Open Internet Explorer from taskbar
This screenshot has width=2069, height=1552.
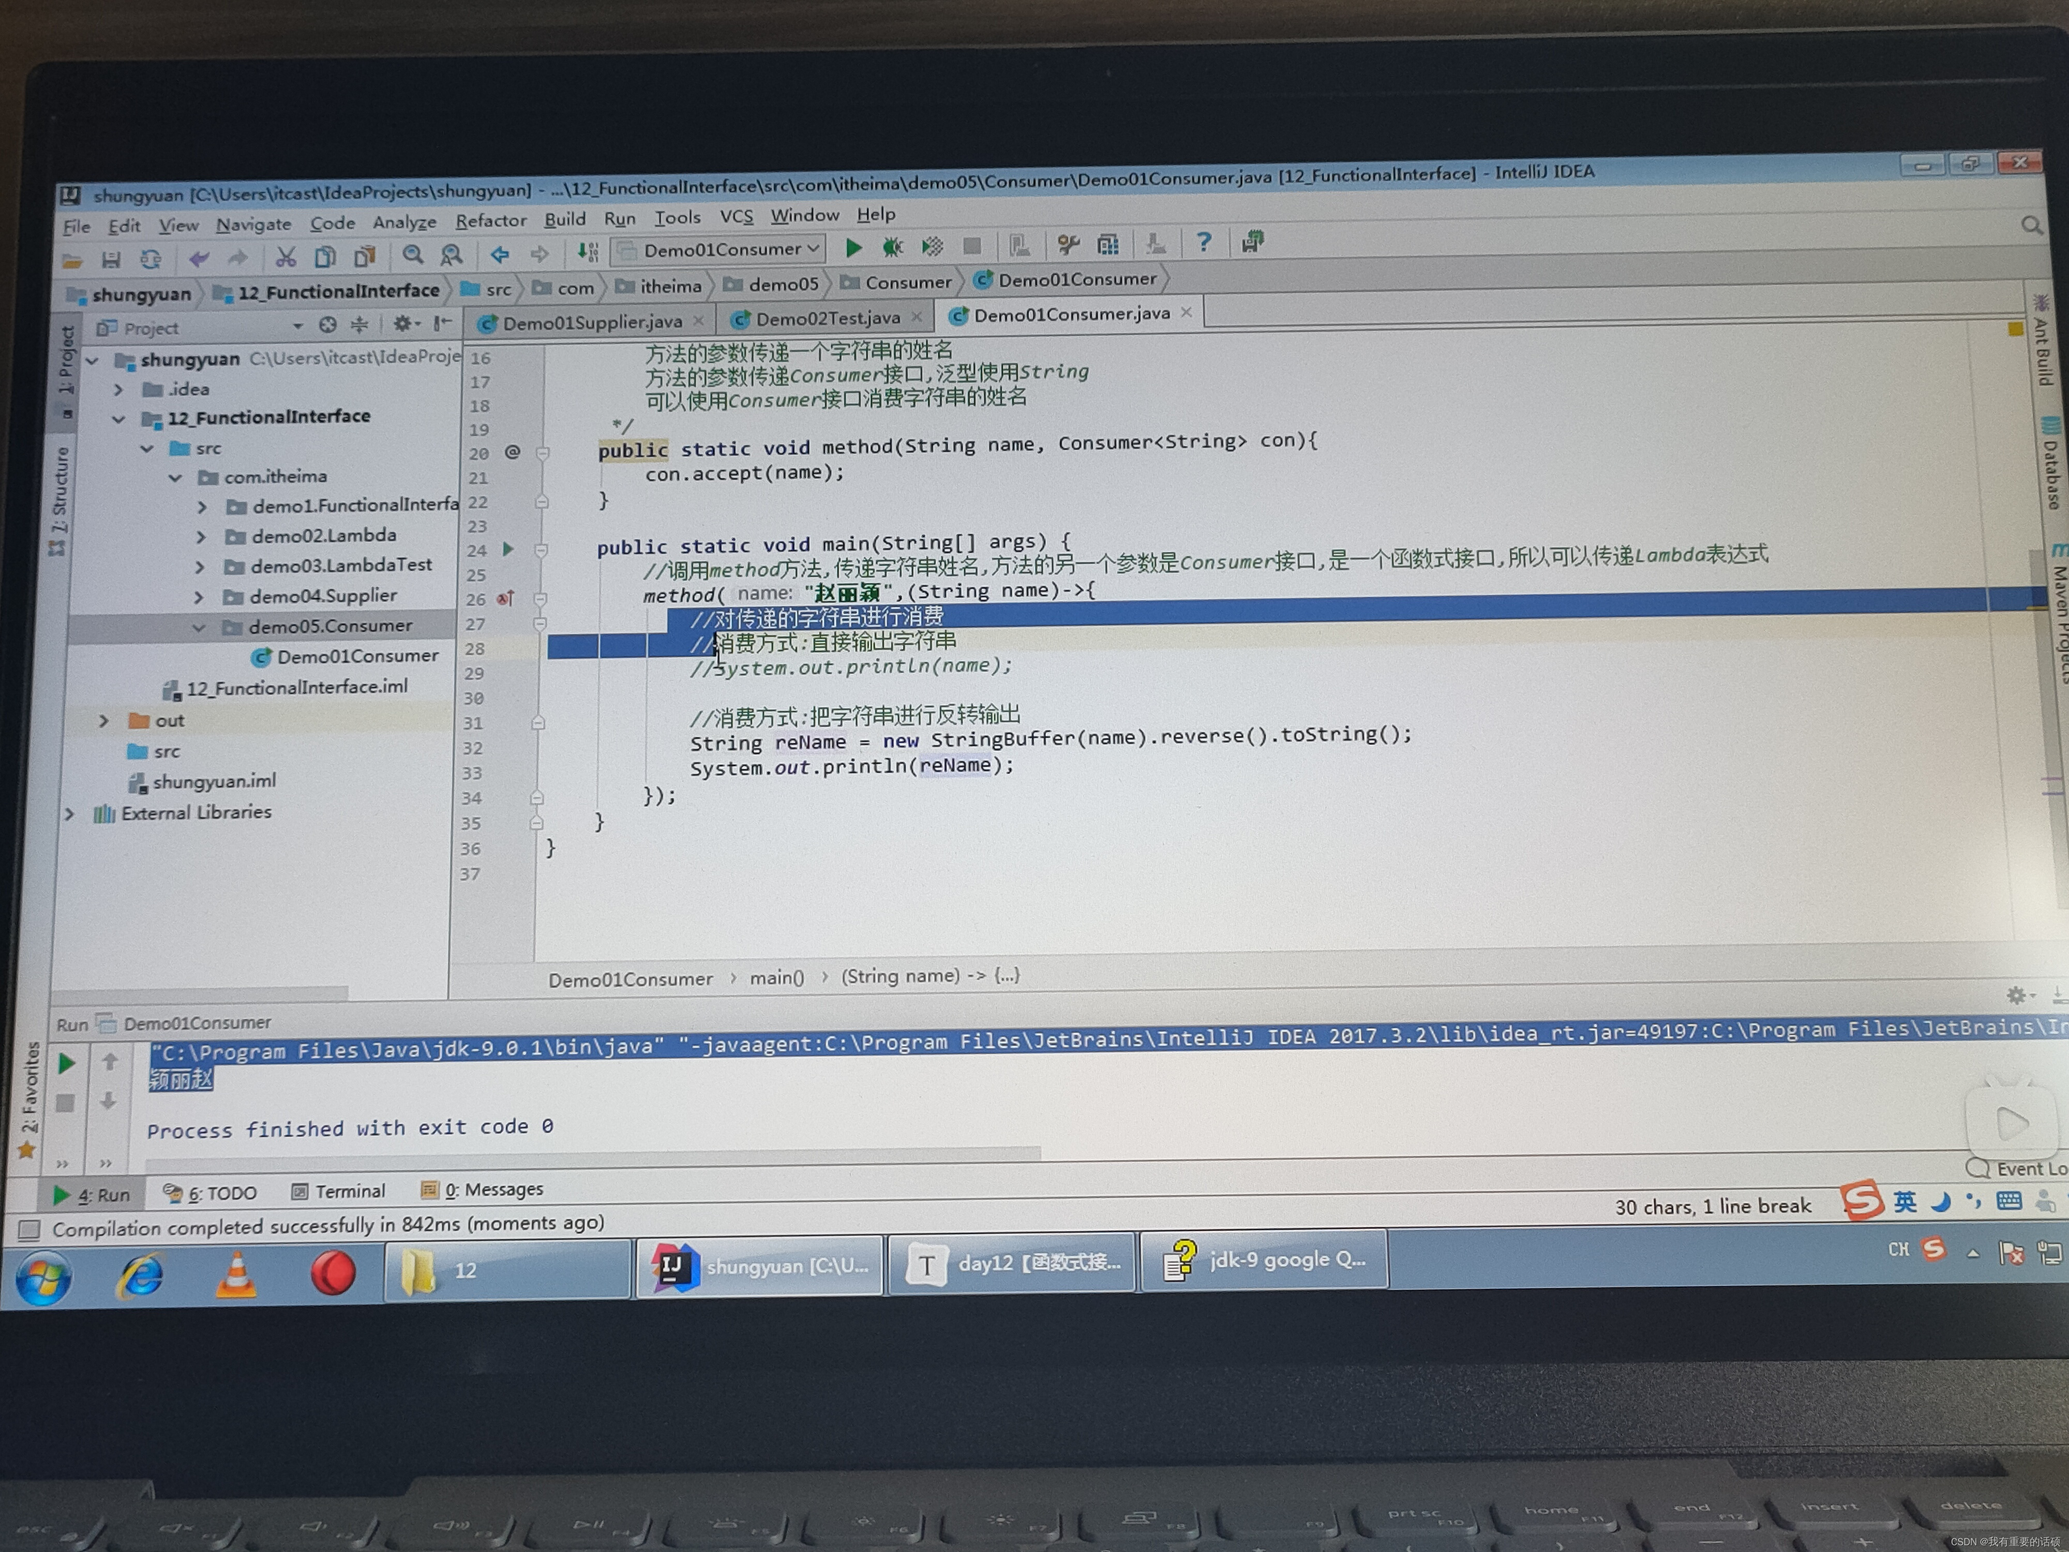point(139,1277)
